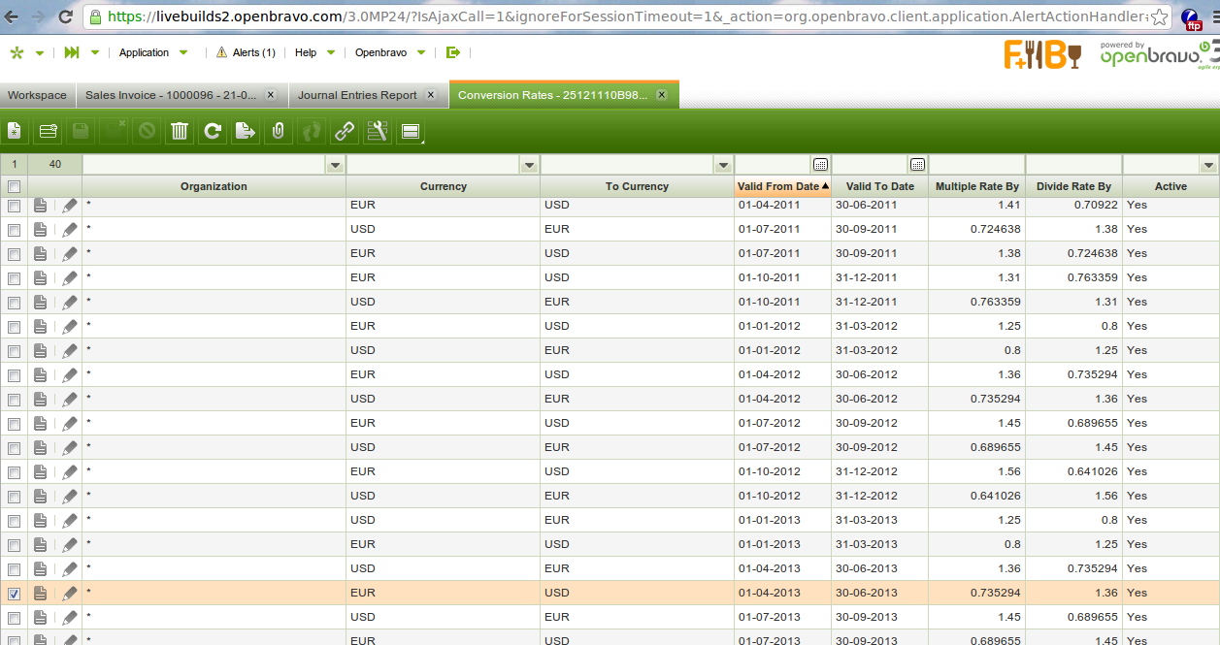Click the linked items chain icon

345,131
